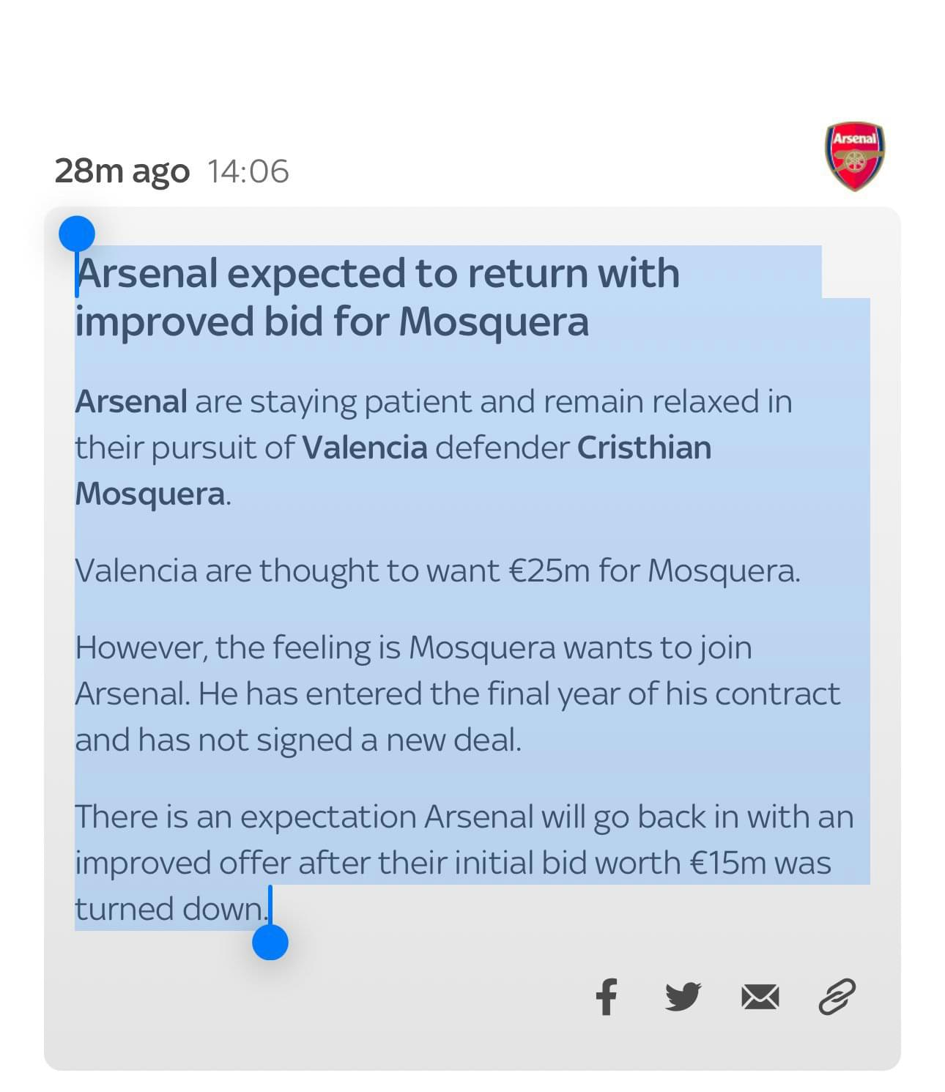This screenshot has height=1092, width=945.
Task: Share the post via email envelope icon
Action: 760,998
